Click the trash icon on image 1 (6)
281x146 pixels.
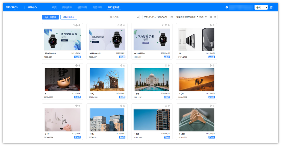pos(169,106)
